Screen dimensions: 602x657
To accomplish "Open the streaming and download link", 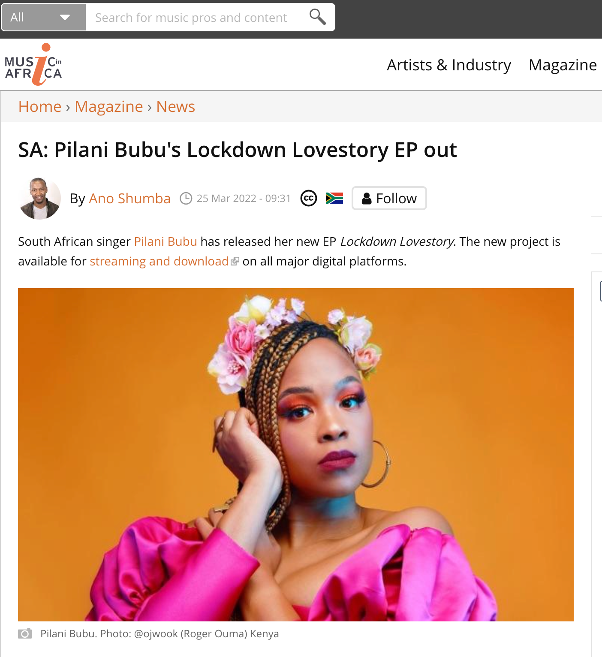I will click(159, 261).
